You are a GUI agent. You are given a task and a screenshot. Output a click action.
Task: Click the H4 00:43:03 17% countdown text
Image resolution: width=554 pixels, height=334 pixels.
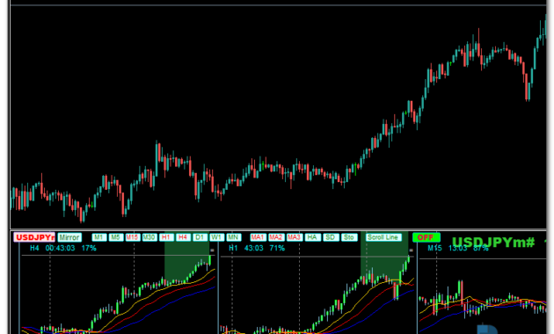coord(63,248)
